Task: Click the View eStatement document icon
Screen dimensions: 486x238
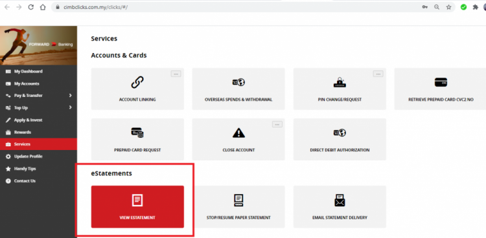Action: point(137,200)
